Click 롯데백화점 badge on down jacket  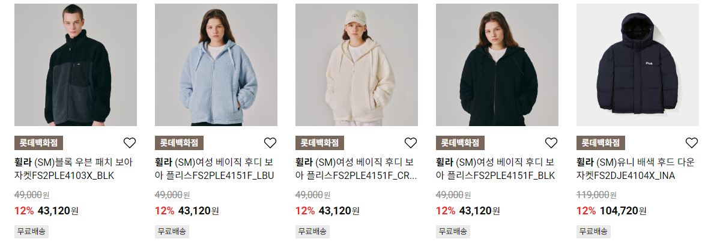[x=601, y=143]
